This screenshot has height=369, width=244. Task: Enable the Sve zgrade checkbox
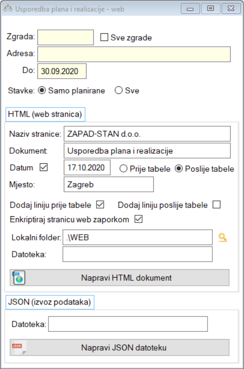(104, 37)
